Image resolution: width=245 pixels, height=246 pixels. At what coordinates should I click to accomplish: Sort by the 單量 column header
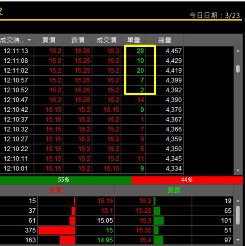(x=134, y=40)
